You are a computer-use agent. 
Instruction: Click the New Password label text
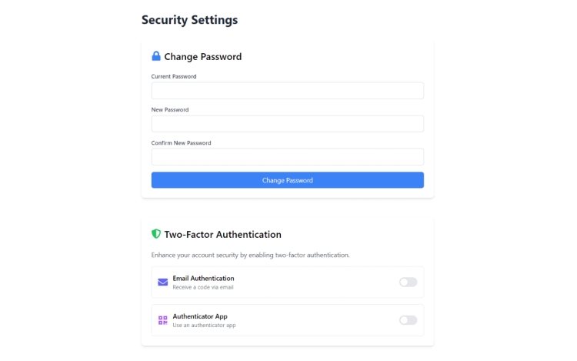[x=170, y=109]
